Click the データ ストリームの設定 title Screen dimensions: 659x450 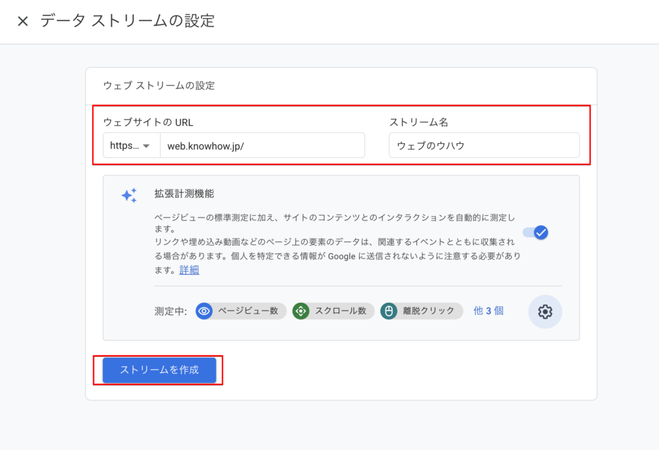pos(127,21)
